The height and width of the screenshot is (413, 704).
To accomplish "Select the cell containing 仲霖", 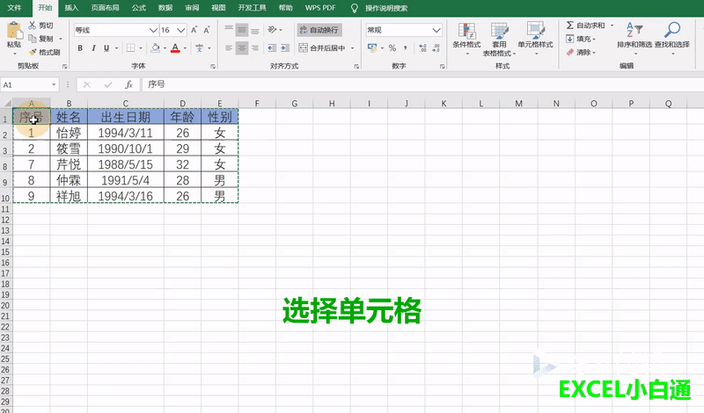I will click(69, 180).
